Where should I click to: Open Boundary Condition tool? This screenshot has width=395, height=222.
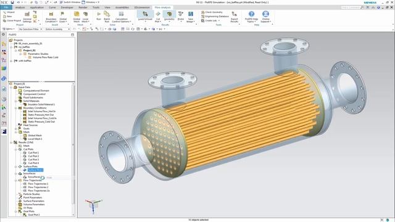coord(51,17)
